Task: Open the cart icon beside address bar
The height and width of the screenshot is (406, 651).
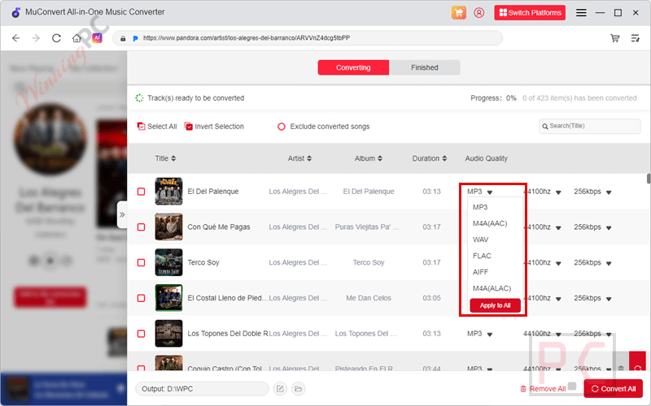Action: pyautogui.click(x=615, y=38)
